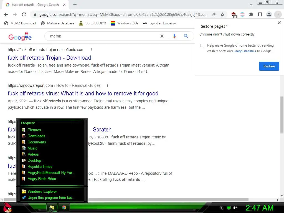The width and height of the screenshot is (284, 213).
Task: Open the AngryBirdsMinecraft By Far... folder entry
Action: pyautogui.click(x=51, y=173)
